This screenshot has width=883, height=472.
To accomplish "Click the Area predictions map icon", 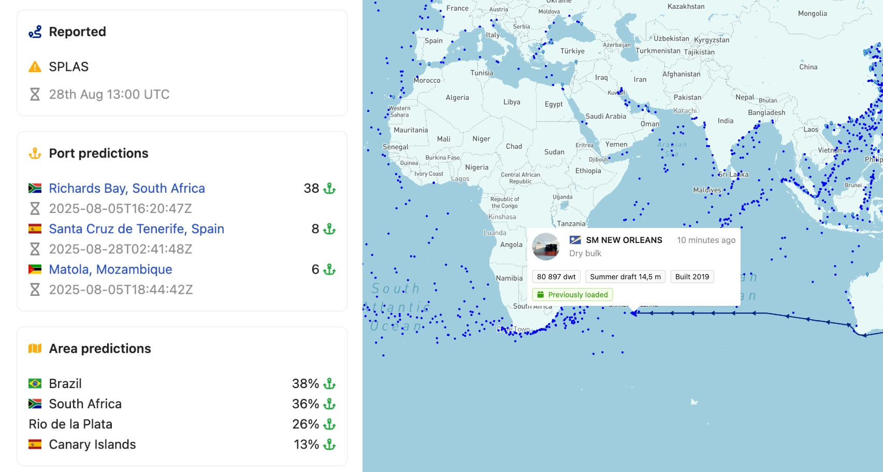I will (35, 349).
